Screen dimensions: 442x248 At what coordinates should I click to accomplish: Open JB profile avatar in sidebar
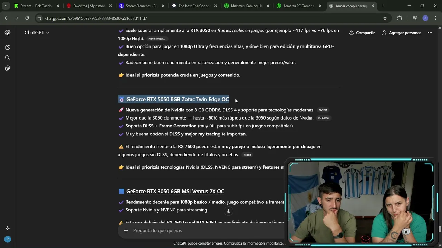pyautogui.click(x=8, y=239)
